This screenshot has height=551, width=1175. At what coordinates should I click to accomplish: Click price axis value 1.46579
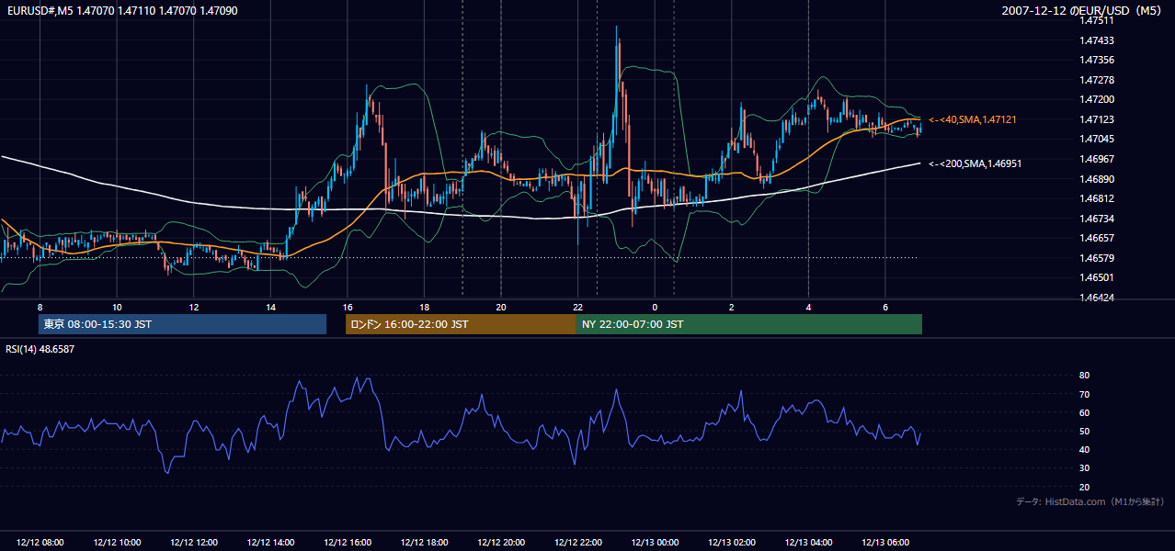[1098, 258]
